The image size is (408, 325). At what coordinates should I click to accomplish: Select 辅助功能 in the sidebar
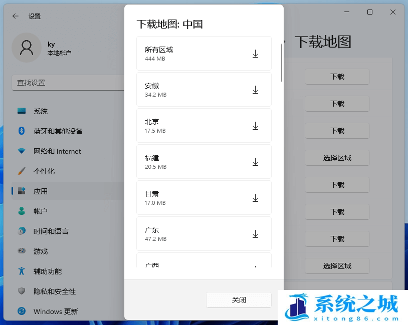pyautogui.click(x=48, y=271)
